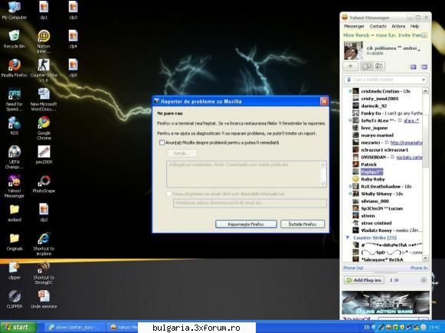This screenshot has height=333, width=445.
Task: Select the clp1 file icon
Action: [44, 11]
